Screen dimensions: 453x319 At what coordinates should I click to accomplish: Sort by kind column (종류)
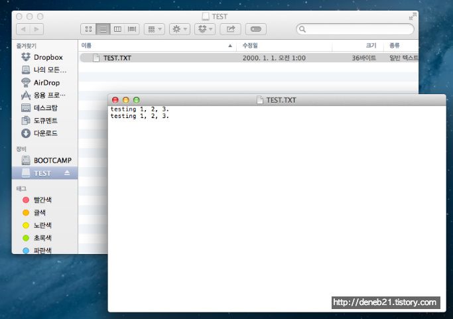pos(401,46)
